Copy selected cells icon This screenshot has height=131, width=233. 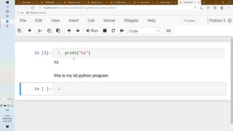49,31
